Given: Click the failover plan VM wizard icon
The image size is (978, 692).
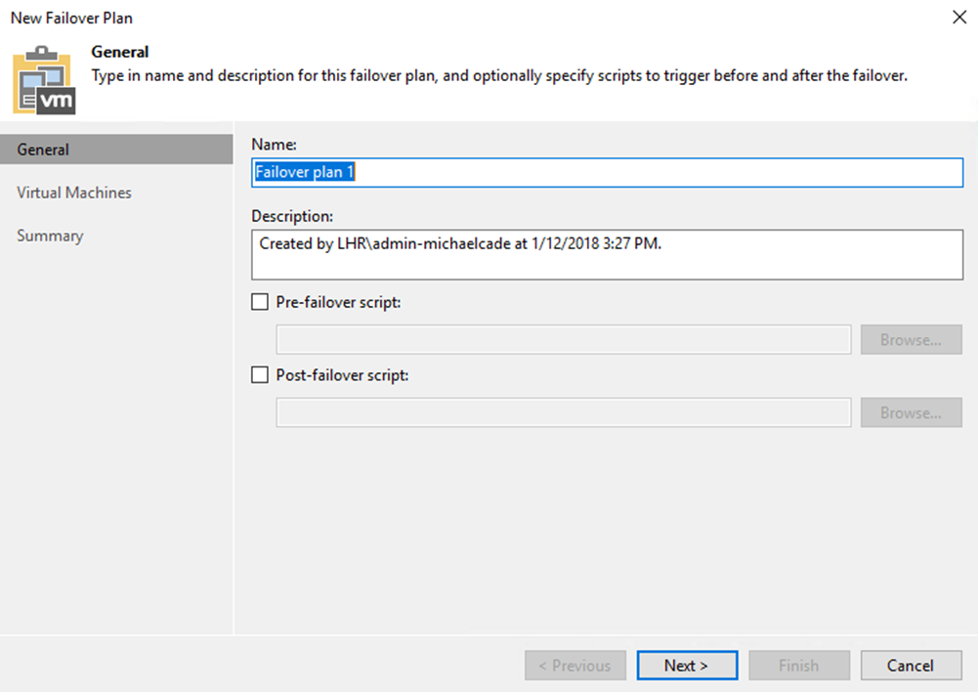Looking at the screenshot, I should [44, 80].
